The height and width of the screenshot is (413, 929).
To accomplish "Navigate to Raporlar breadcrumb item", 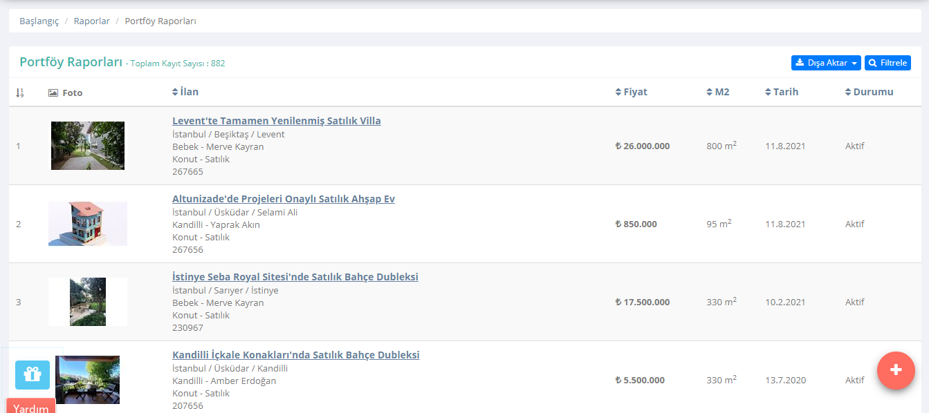I will [x=92, y=21].
